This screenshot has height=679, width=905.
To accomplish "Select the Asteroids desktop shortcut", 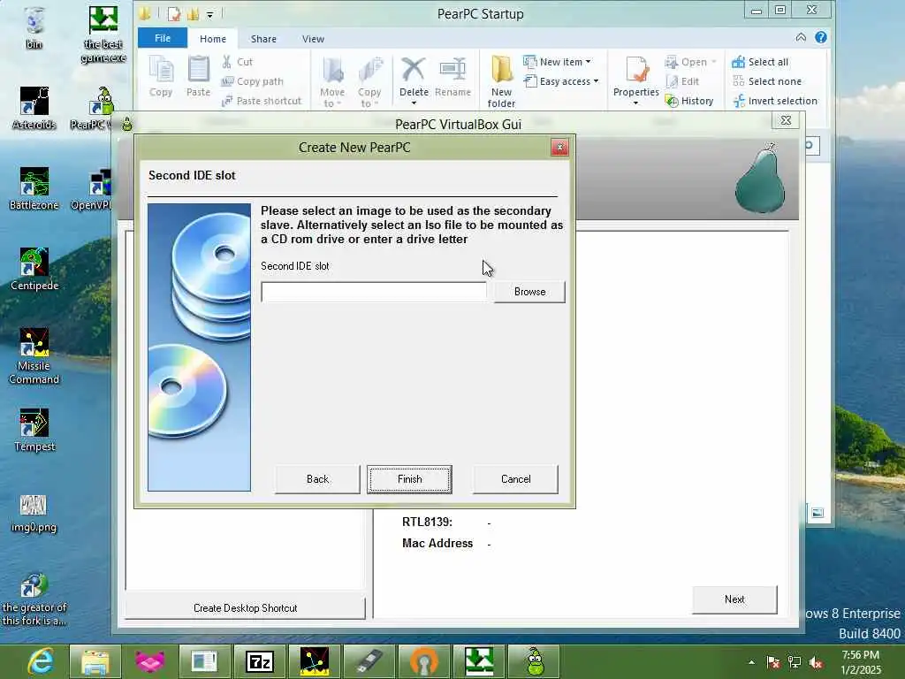I will click(34, 108).
